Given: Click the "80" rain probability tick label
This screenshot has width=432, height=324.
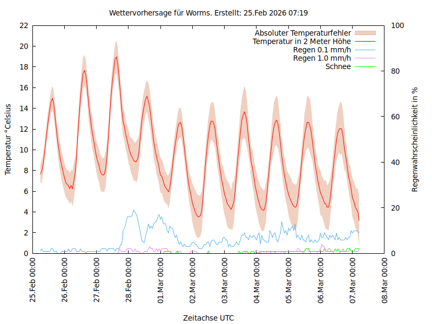Looking at the screenshot, I should point(395,71).
